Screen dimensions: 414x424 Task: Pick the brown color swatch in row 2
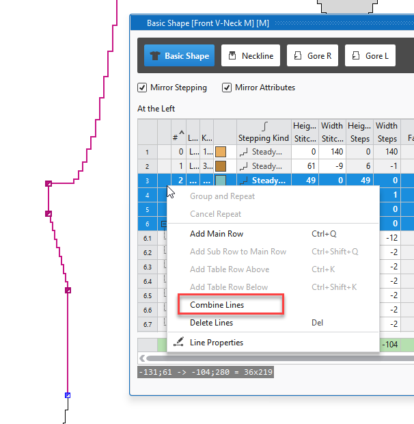coord(221,166)
